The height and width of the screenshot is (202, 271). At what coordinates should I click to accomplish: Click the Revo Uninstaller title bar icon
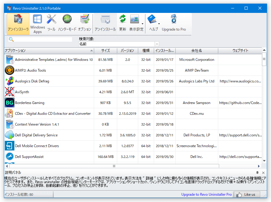pos(9,8)
